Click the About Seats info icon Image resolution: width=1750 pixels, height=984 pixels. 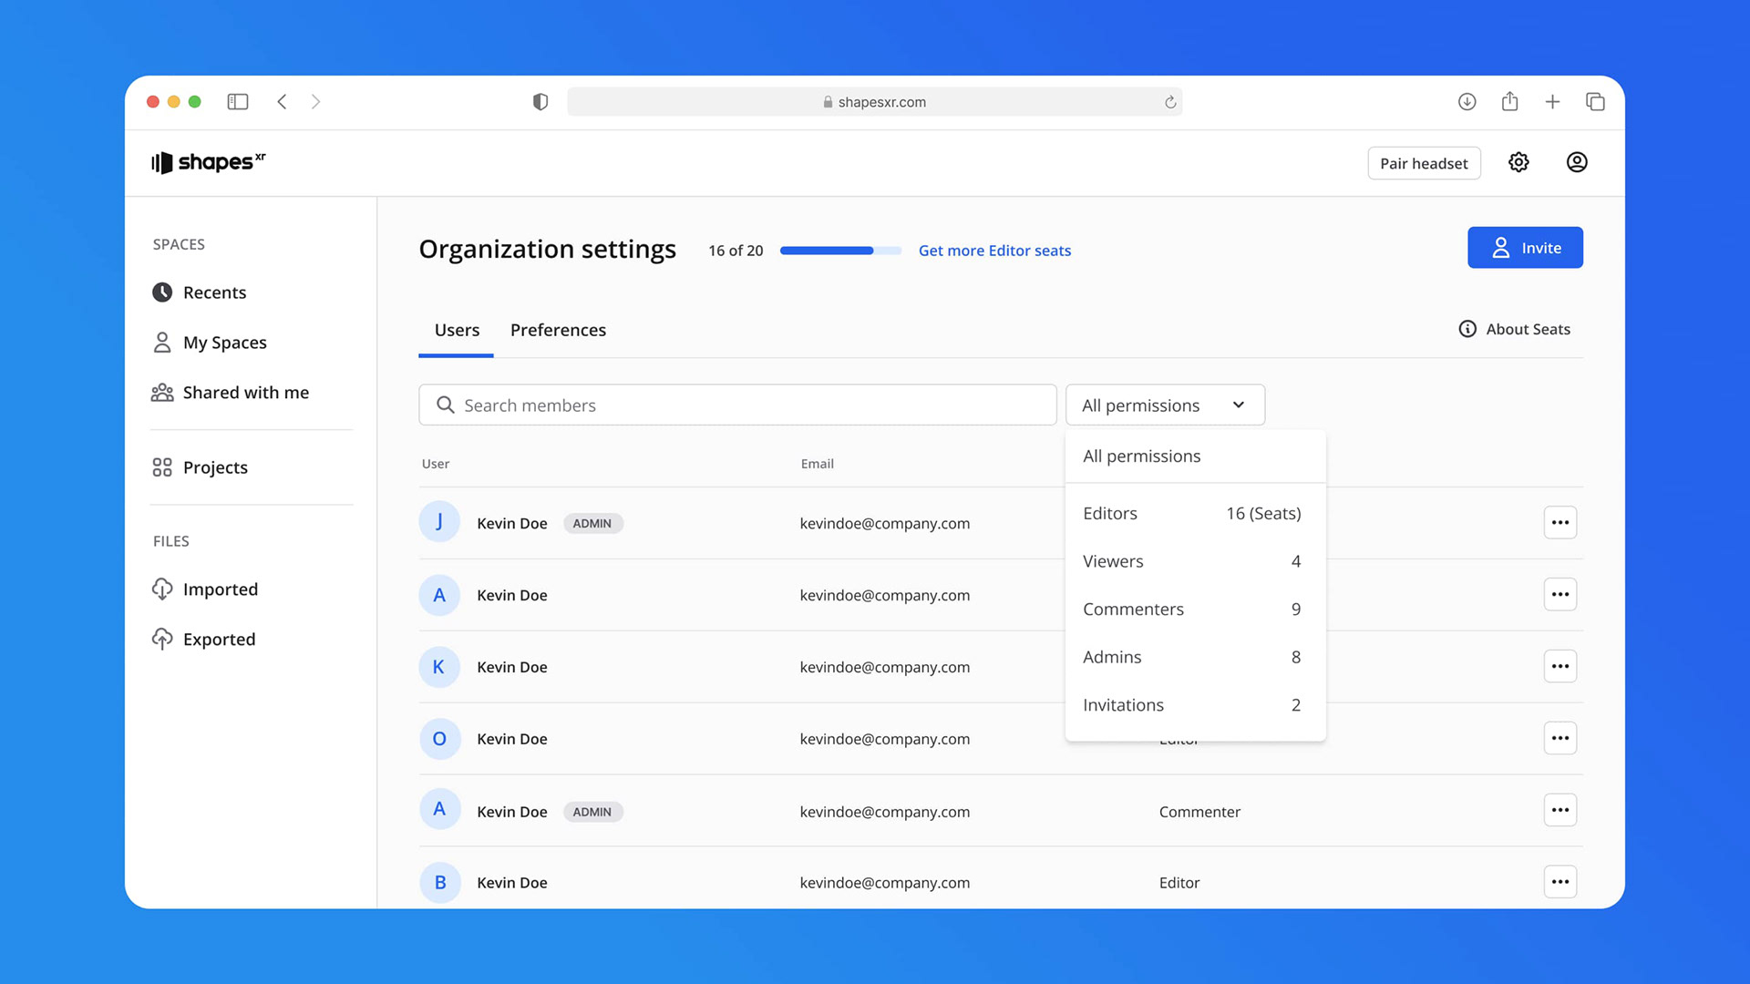(1467, 329)
